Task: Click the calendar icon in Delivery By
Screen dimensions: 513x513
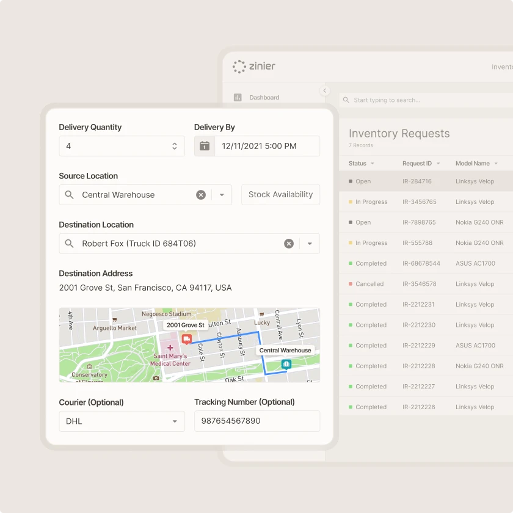Action: tap(205, 146)
